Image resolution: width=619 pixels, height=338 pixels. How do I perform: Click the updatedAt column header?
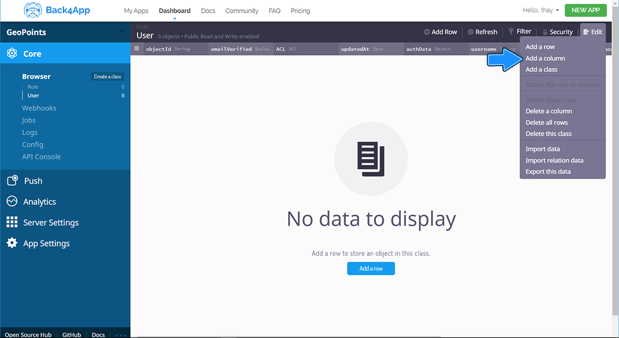coord(371,49)
